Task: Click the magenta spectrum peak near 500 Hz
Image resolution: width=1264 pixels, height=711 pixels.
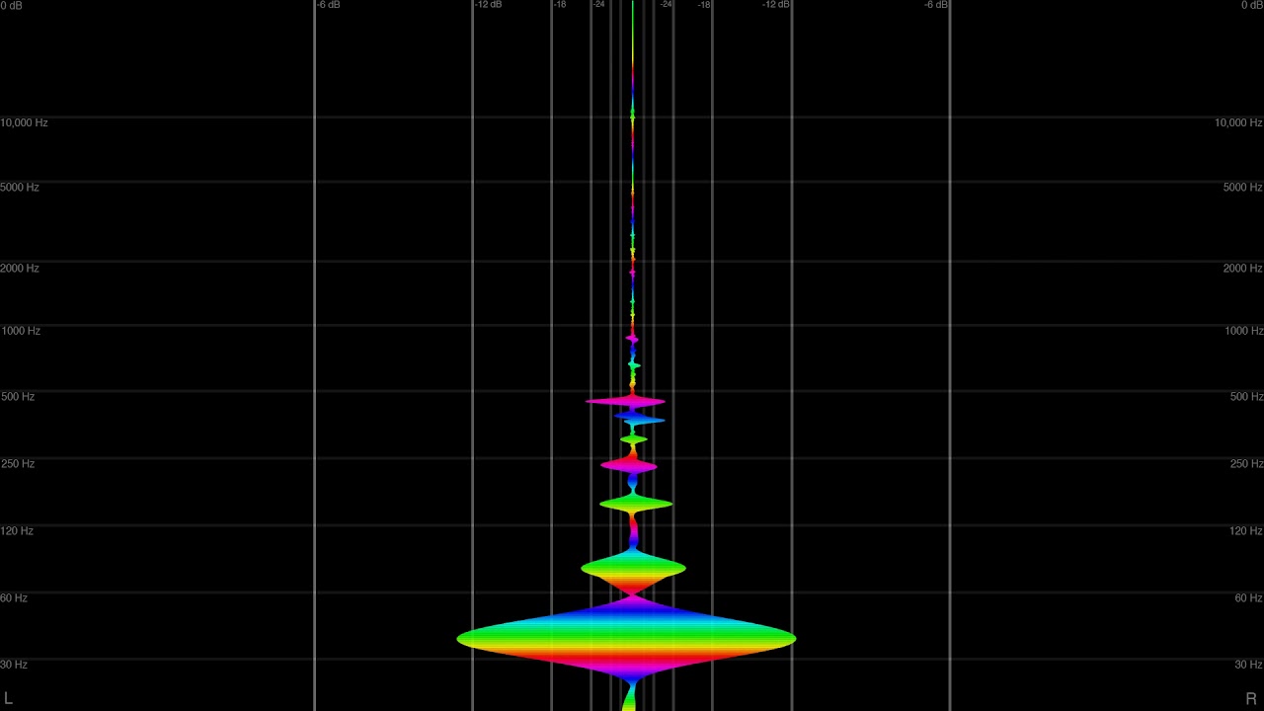Action: pyautogui.click(x=625, y=402)
